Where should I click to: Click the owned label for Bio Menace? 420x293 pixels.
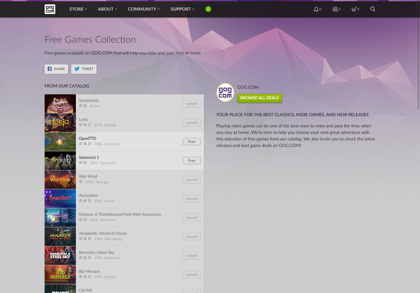click(192, 275)
